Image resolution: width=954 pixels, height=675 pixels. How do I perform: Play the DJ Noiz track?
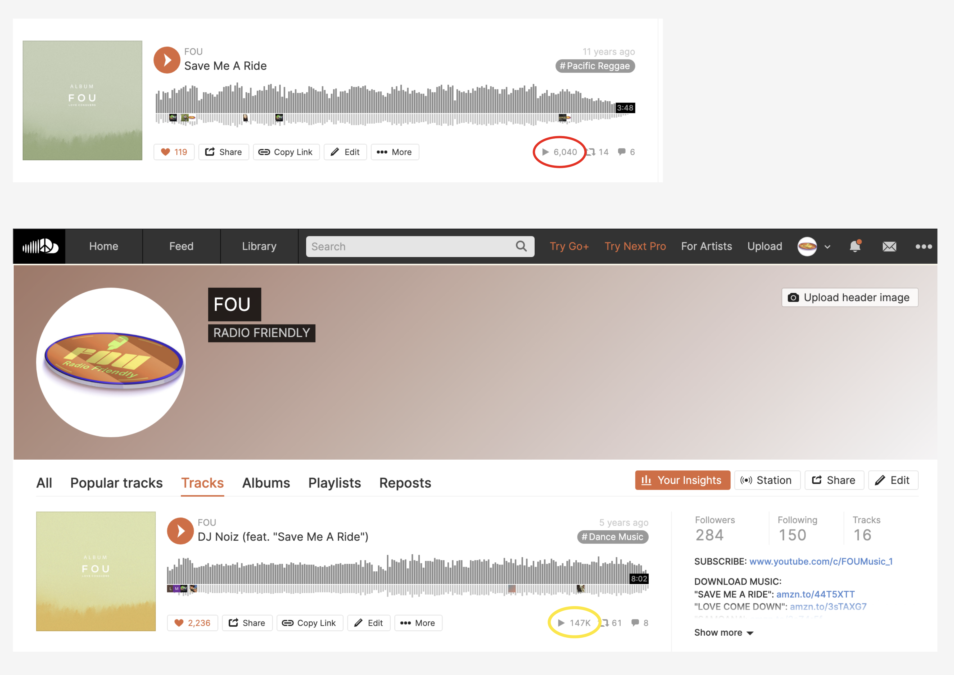[180, 531]
